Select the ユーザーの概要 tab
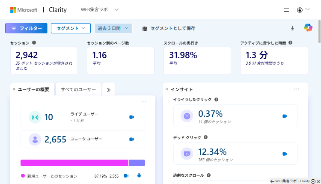 [x=33, y=89]
